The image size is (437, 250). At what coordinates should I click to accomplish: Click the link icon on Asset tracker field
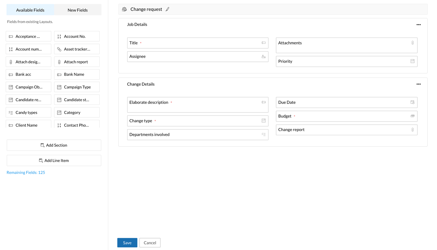pyautogui.click(x=59, y=49)
